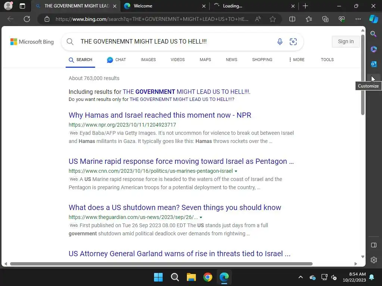
Task: Open the taskbar clock and date
Action: pos(354,277)
